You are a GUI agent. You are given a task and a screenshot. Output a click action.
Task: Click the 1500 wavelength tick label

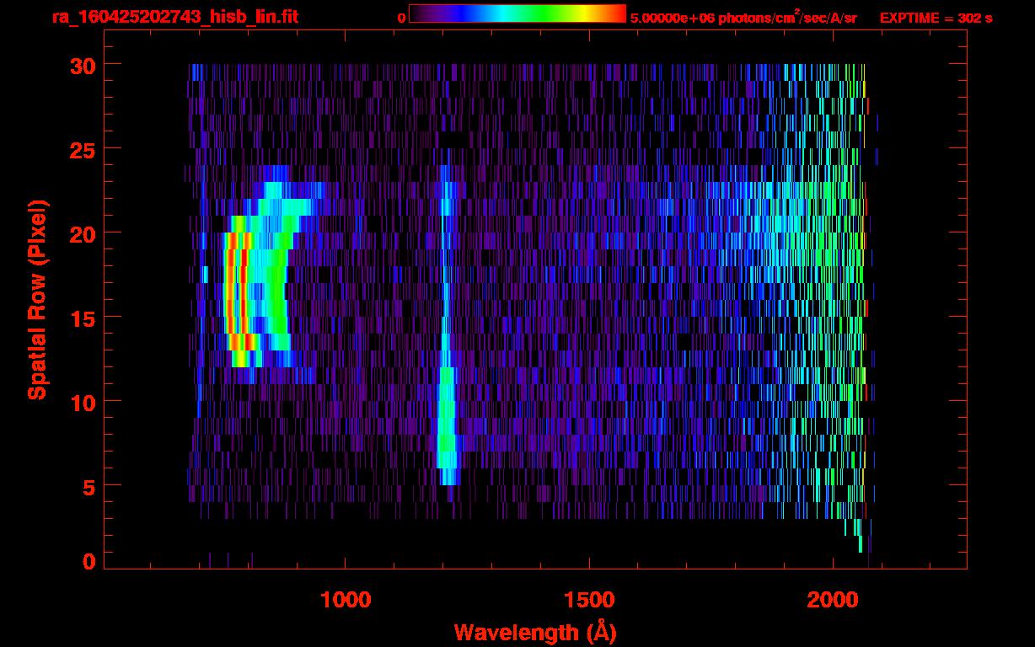(x=589, y=600)
